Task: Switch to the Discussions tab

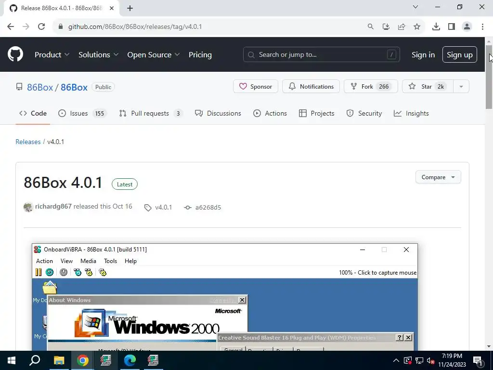Action: (x=218, y=113)
